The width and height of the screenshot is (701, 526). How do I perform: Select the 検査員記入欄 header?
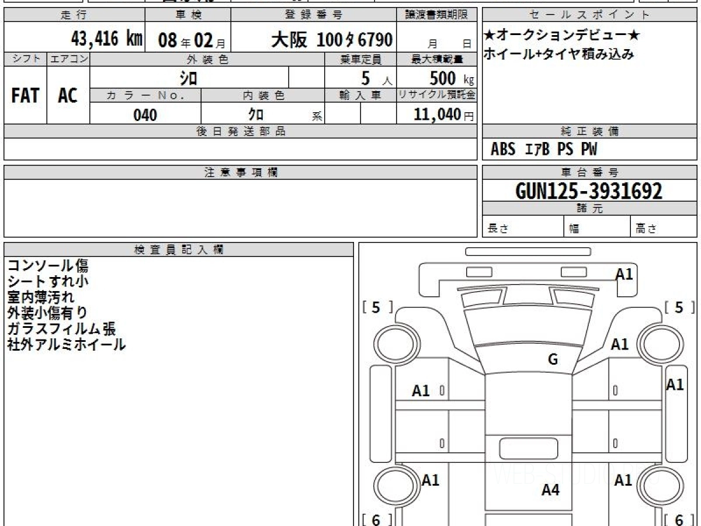tap(179, 250)
